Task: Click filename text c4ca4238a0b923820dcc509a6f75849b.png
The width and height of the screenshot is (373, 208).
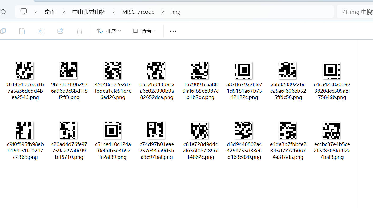Action: click(x=332, y=91)
